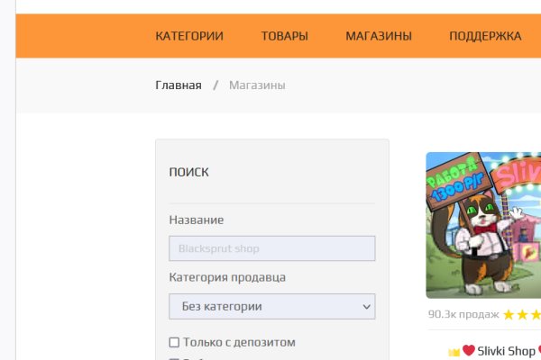Focus the 'Blacksprut shop' name input field
This screenshot has width=541, height=360.
coord(271,248)
